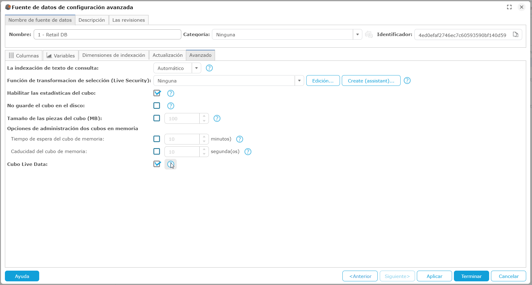This screenshot has height=285, width=532.
Task: Select the 'Avanzado' tab
Action: tap(200, 55)
